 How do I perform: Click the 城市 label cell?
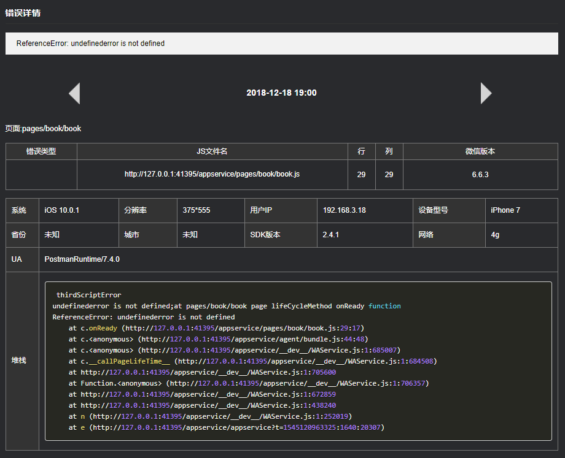pos(148,235)
